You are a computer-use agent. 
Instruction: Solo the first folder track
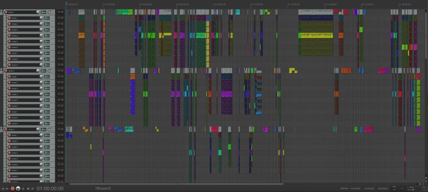(62, 12)
